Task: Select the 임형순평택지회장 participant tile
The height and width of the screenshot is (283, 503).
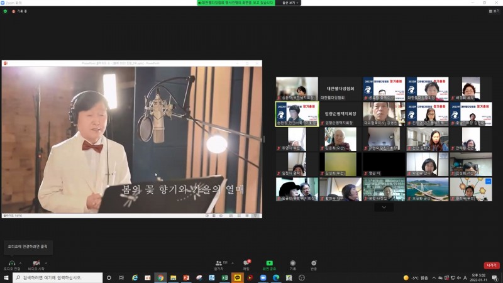Action: (x=340, y=114)
